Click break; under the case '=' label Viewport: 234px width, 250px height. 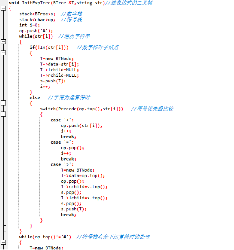click(x=68, y=159)
